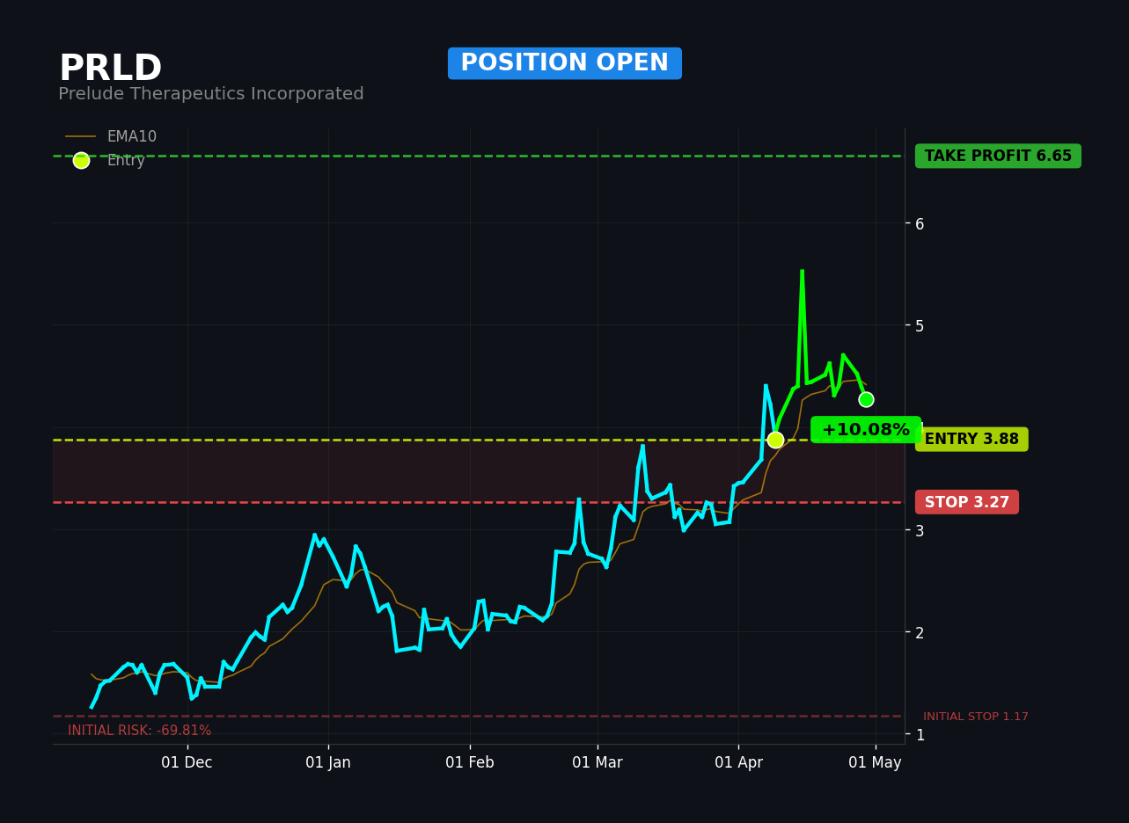Click the 01 May axis label
Viewport: 1129px width, 823px height.
875,763
